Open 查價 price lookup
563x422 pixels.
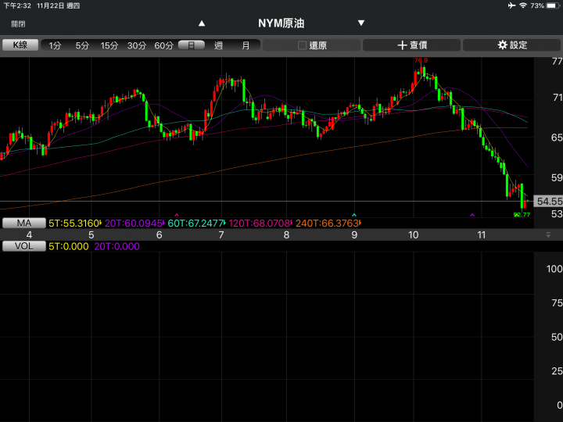coord(412,45)
